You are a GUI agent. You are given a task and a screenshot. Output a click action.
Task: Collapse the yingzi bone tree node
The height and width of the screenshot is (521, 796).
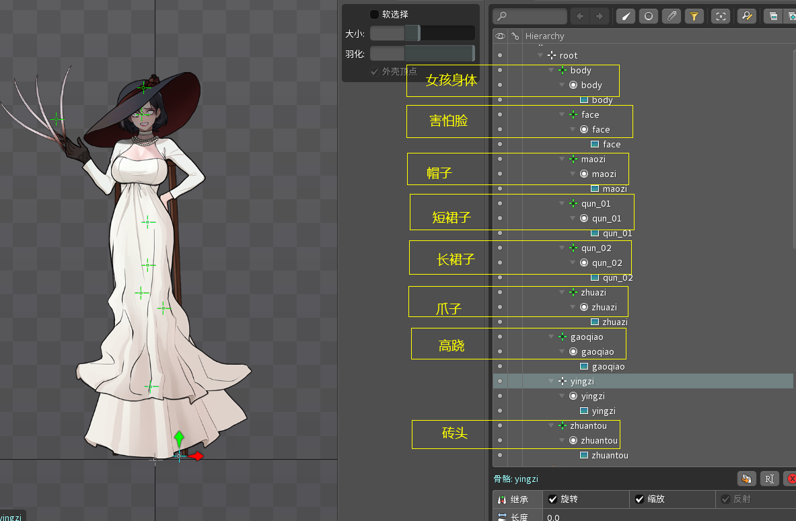tap(551, 382)
